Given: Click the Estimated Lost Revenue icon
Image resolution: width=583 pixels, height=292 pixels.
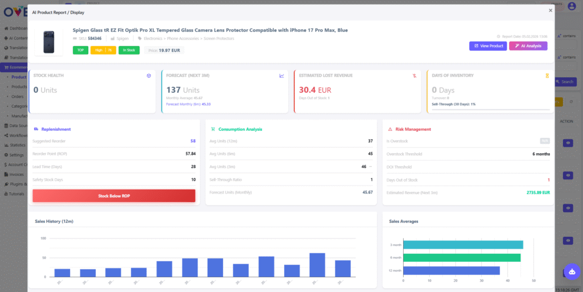Looking at the screenshot, I should click(x=414, y=75).
